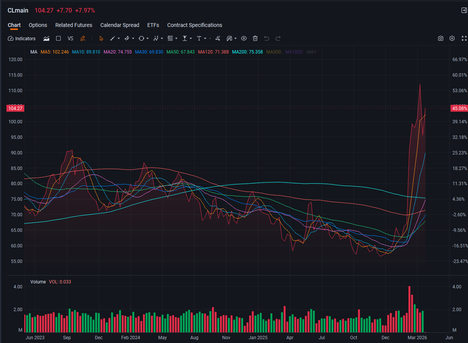This screenshot has height=343, width=468.
Task: Click the tallest red volume bar
Action: tap(410, 309)
